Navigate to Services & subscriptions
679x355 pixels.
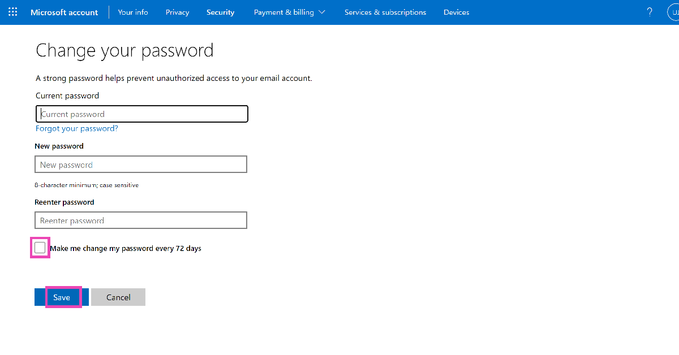coord(385,12)
